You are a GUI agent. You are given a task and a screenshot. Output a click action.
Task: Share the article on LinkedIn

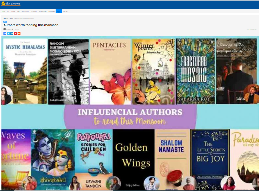tap(12, 33)
